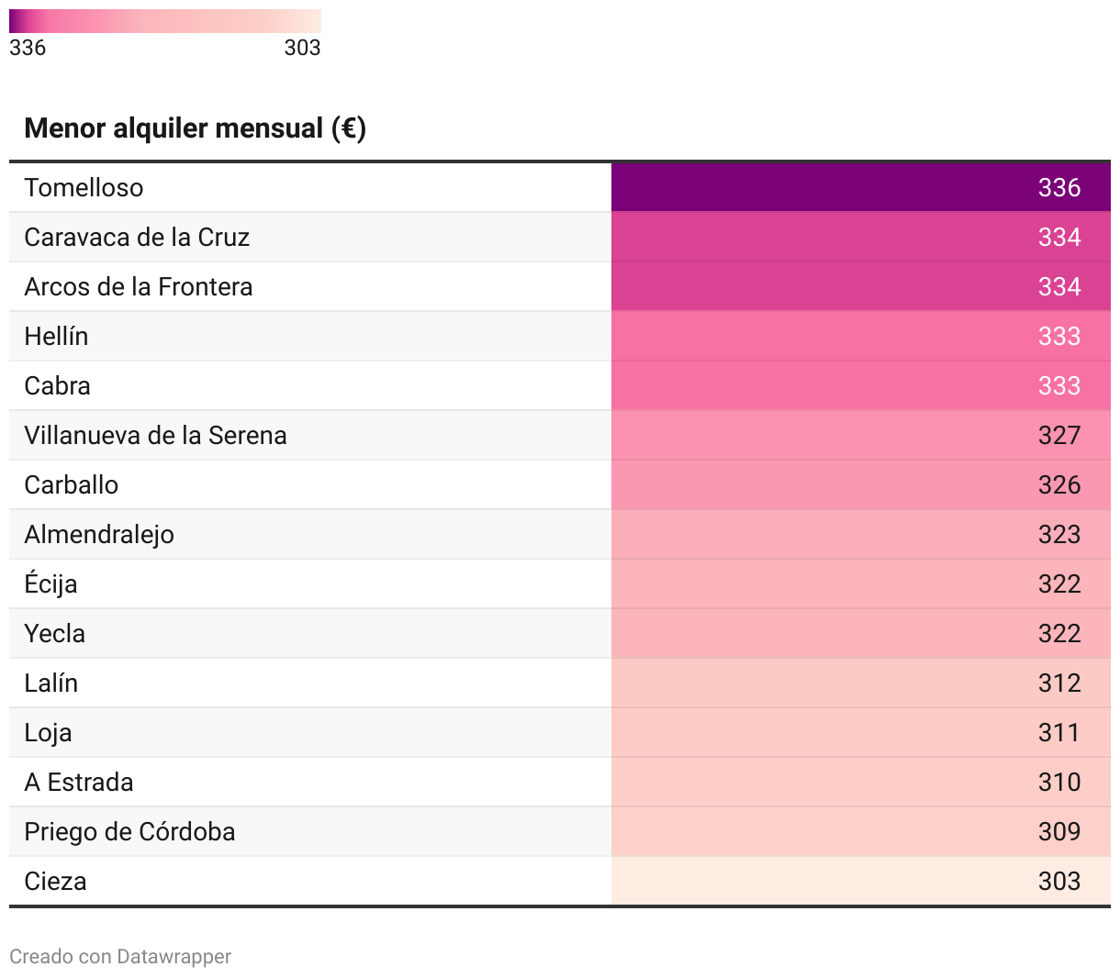The height and width of the screenshot is (978, 1120).
Task: Click the Tomelloso row label
Action: (84, 187)
